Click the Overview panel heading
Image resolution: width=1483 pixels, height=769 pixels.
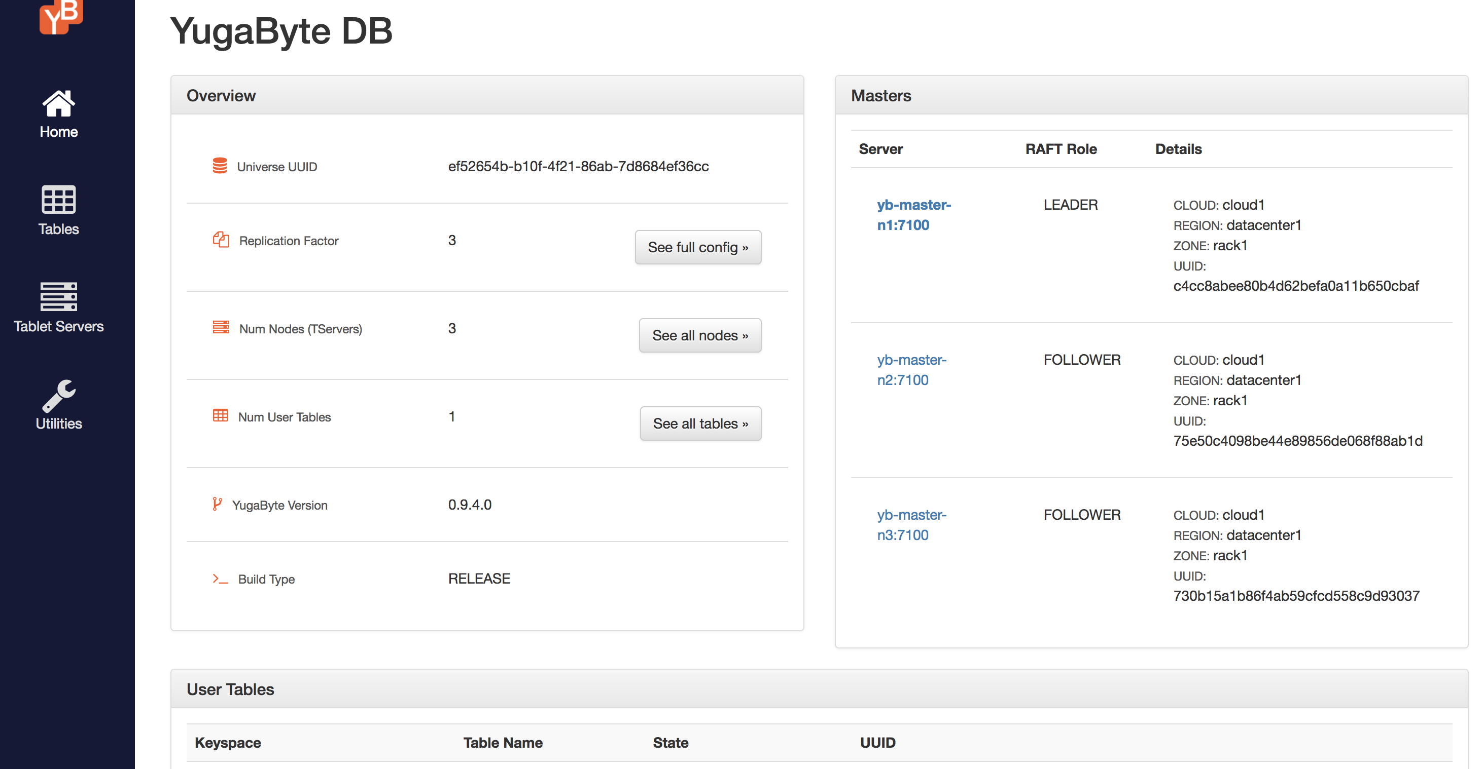[221, 95]
